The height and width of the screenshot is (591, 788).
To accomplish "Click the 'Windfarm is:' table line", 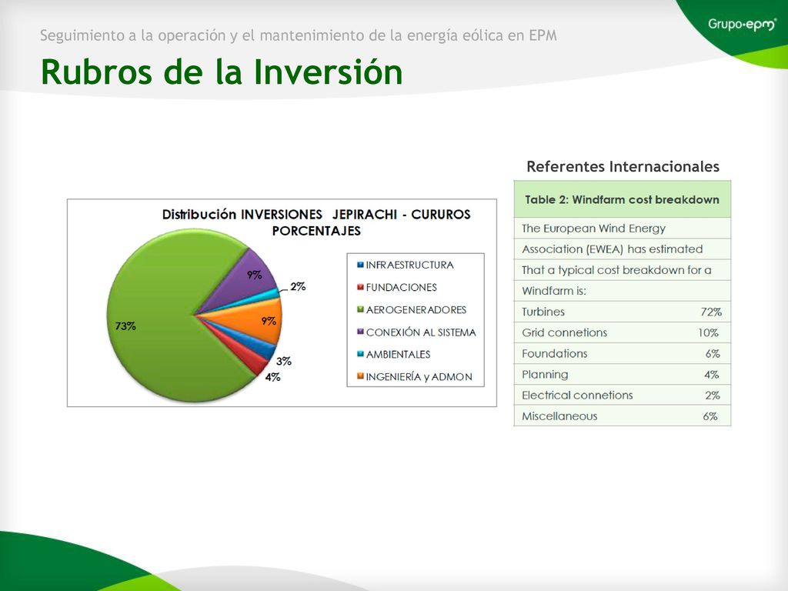I will point(554,291).
